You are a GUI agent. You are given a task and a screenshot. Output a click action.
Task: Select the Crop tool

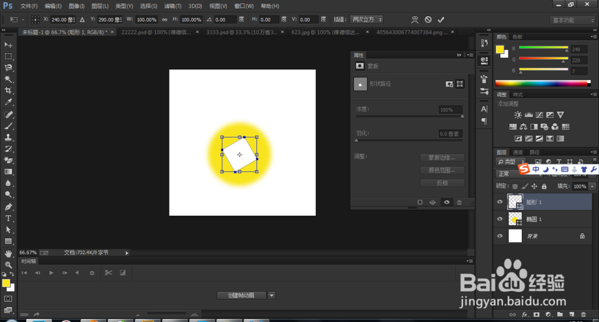coord(8,91)
